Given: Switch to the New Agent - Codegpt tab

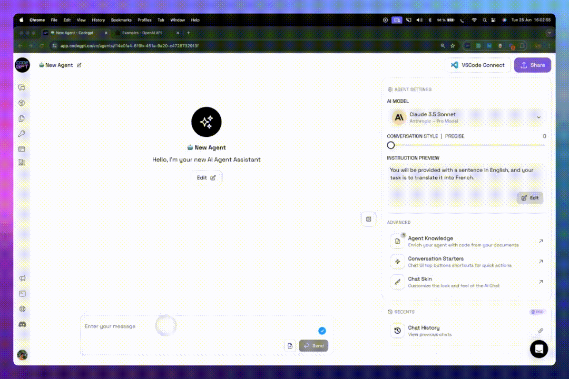Looking at the screenshot, I should tap(75, 33).
